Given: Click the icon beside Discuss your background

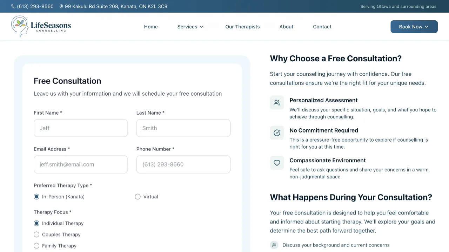Looking at the screenshot, I should tap(274, 245).
